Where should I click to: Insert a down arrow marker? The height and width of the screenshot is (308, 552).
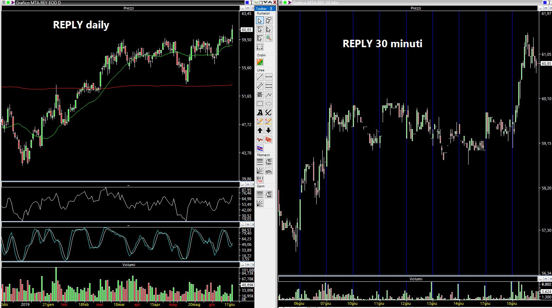(269, 130)
